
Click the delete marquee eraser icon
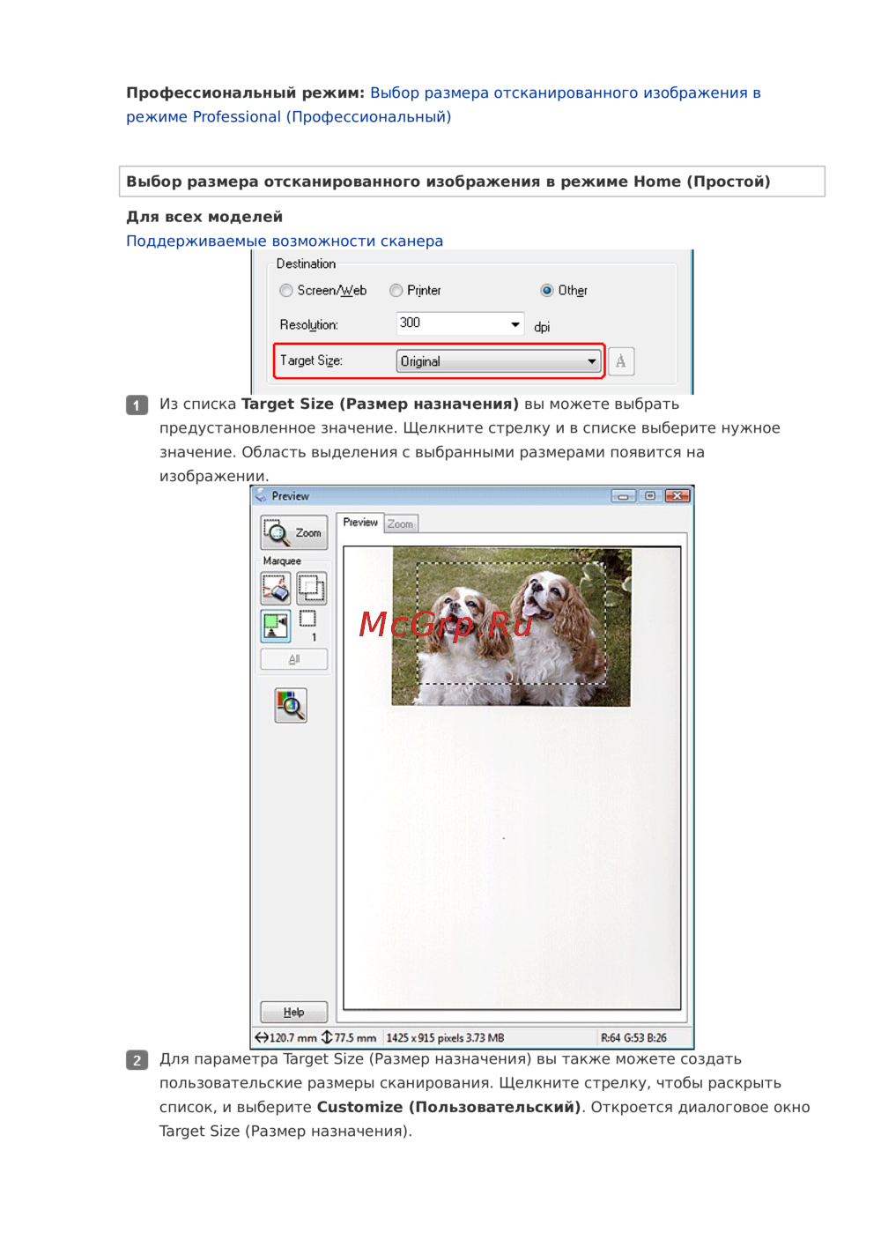tap(276, 588)
